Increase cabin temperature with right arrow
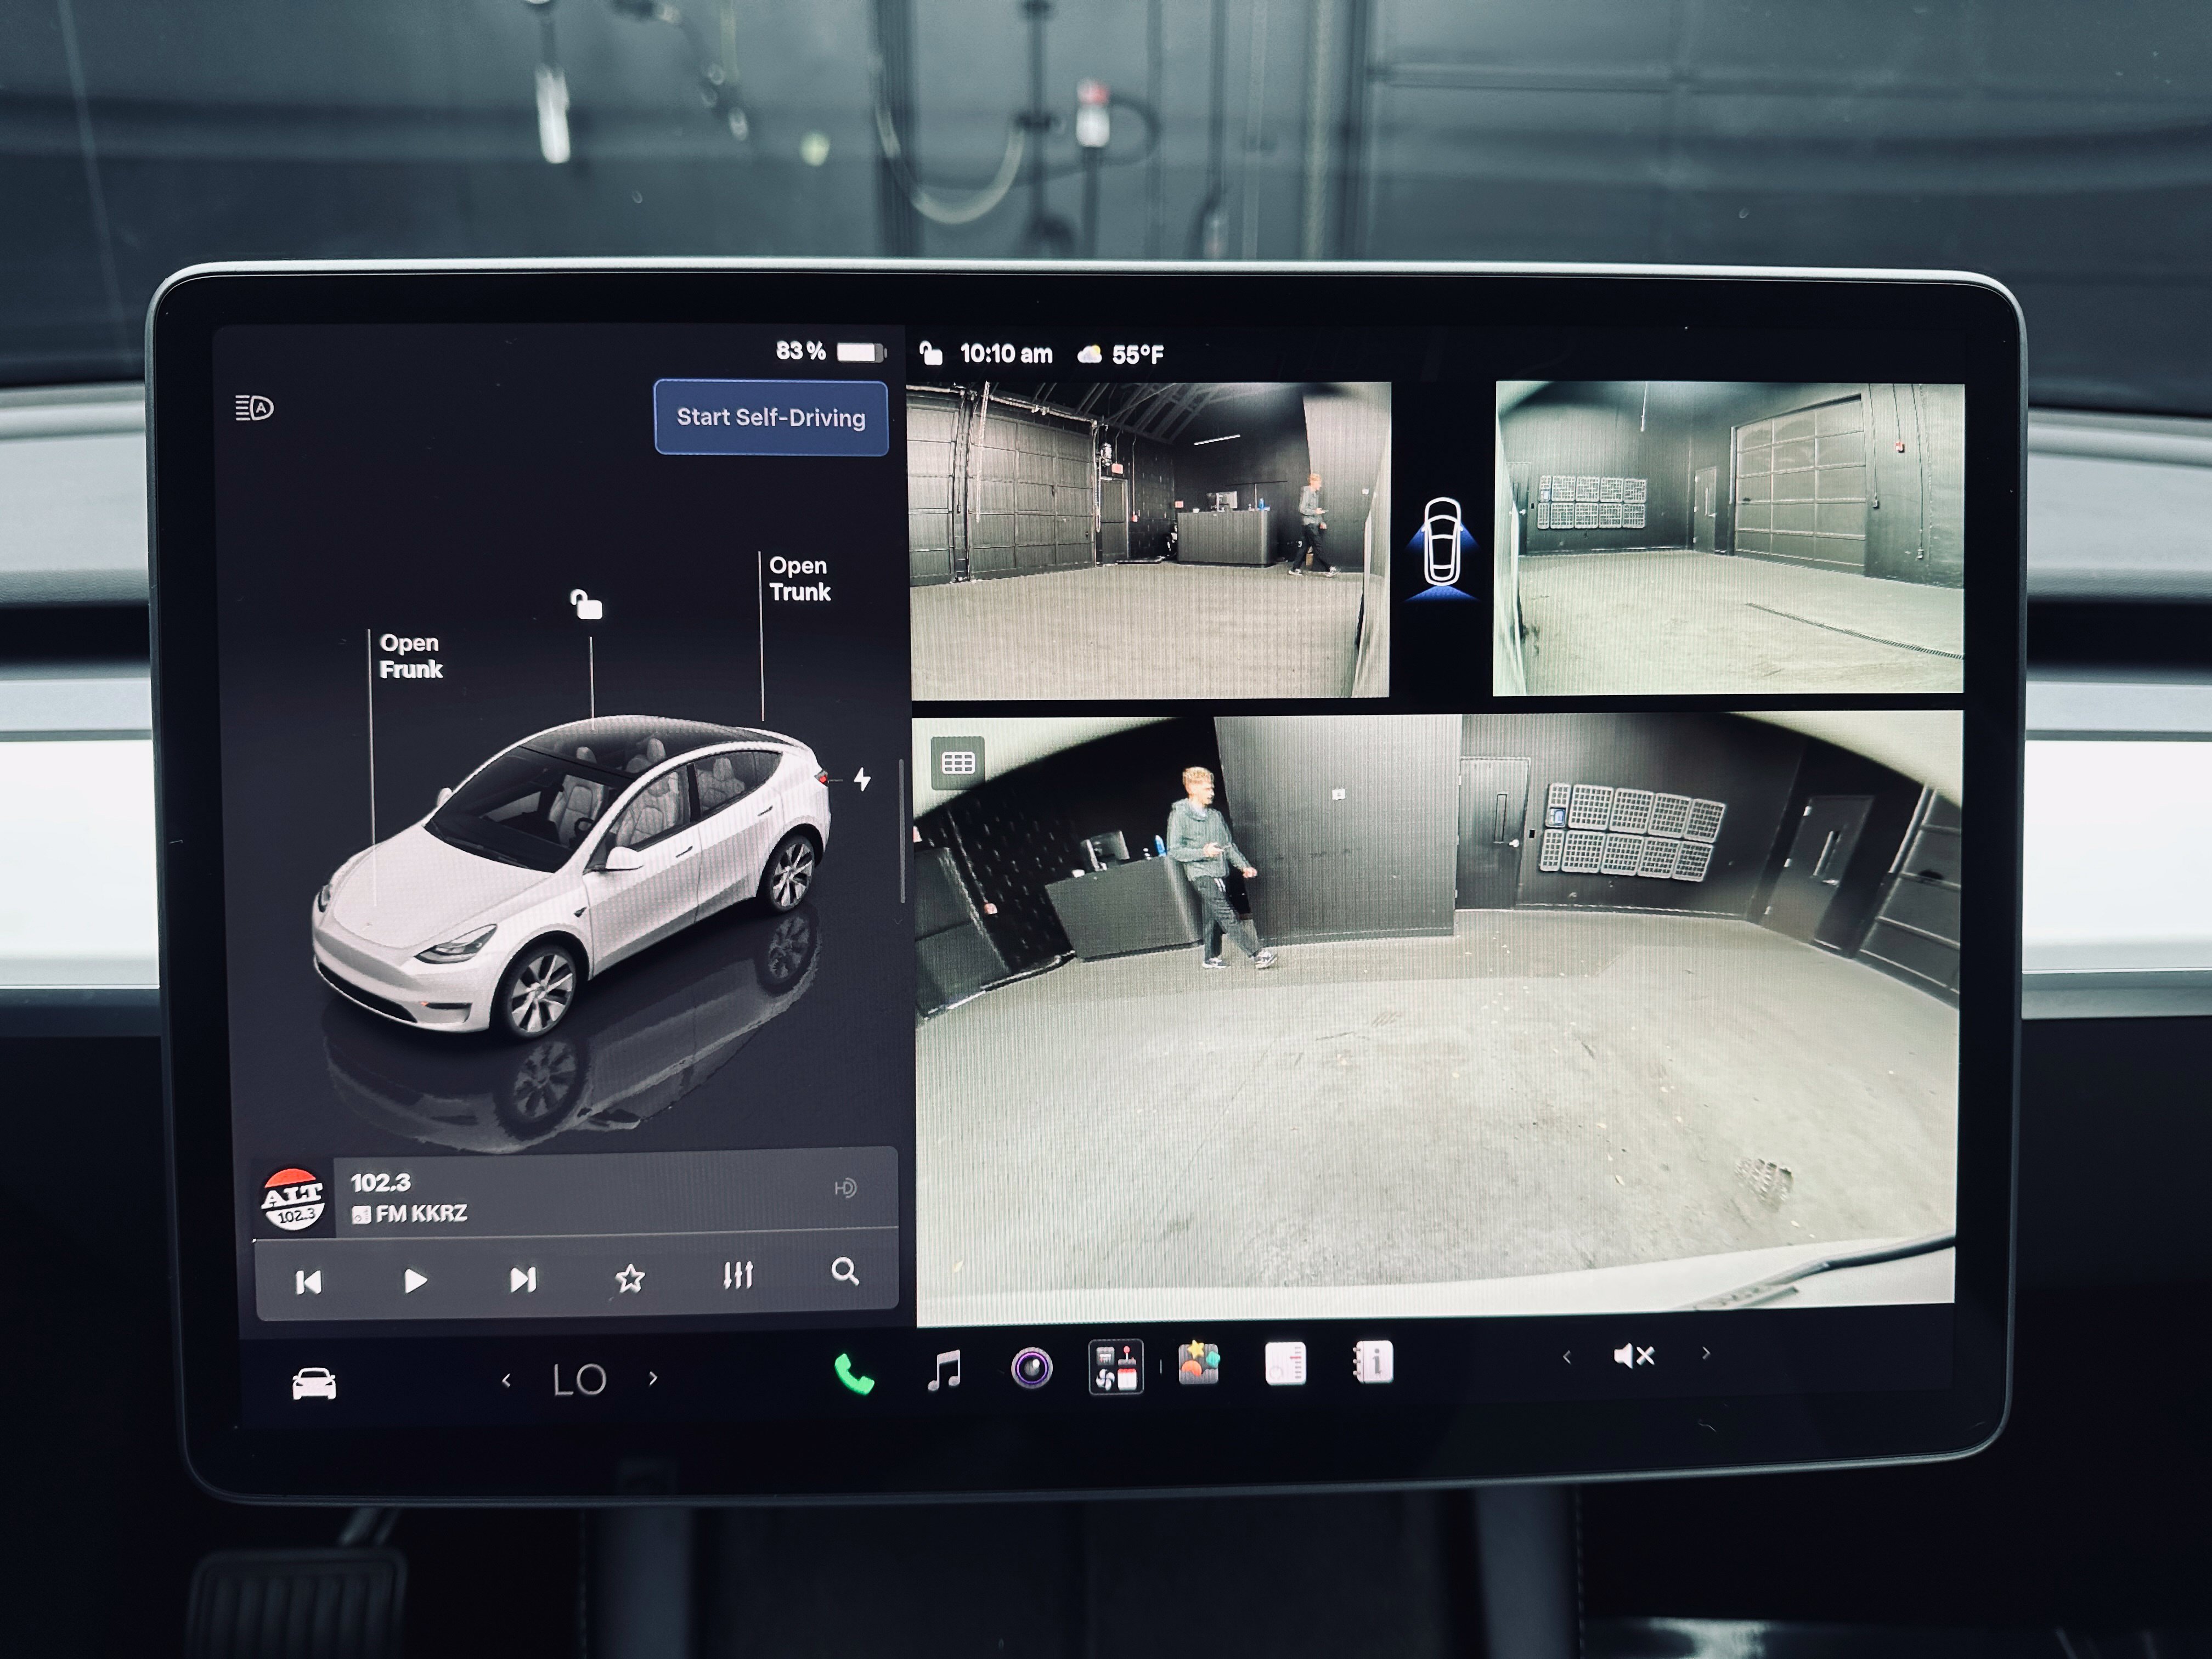 pos(653,1378)
